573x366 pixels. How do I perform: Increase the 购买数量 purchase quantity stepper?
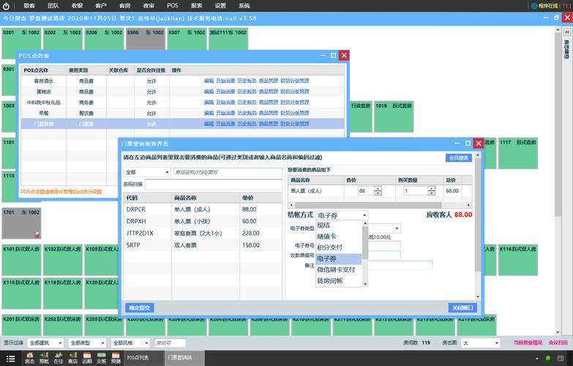(x=431, y=188)
